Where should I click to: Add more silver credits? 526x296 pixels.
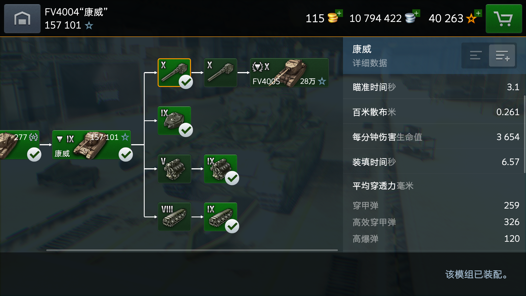click(x=416, y=13)
